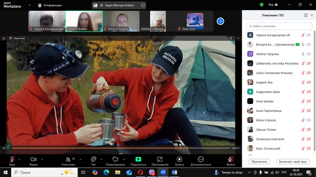Screen dimensions: 316x177
Task: Toggle the camera with Video button
Action: (x=34, y=160)
